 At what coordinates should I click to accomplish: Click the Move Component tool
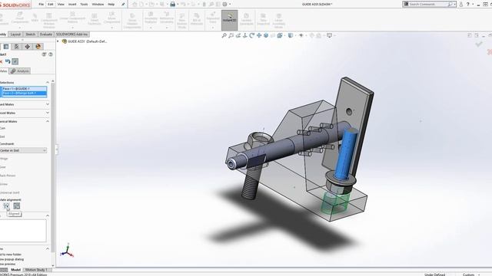pyautogui.click(x=111, y=19)
